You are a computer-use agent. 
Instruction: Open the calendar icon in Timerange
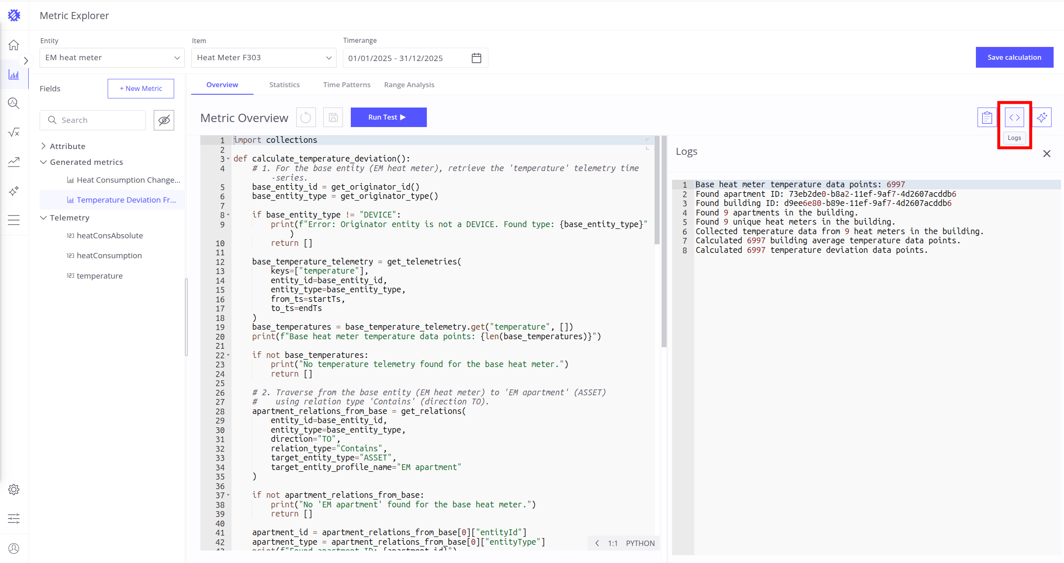[476, 58]
